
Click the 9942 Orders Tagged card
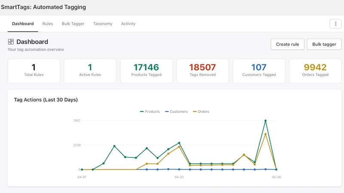click(315, 71)
